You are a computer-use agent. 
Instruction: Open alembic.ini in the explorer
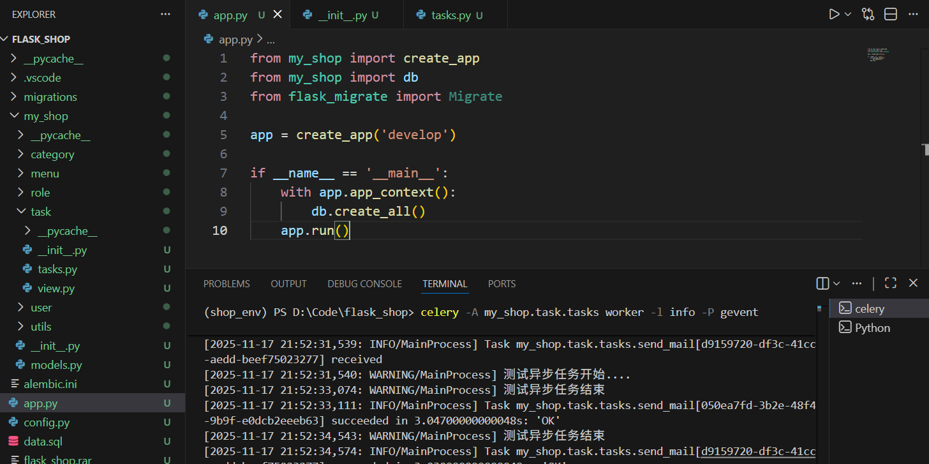point(93,384)
